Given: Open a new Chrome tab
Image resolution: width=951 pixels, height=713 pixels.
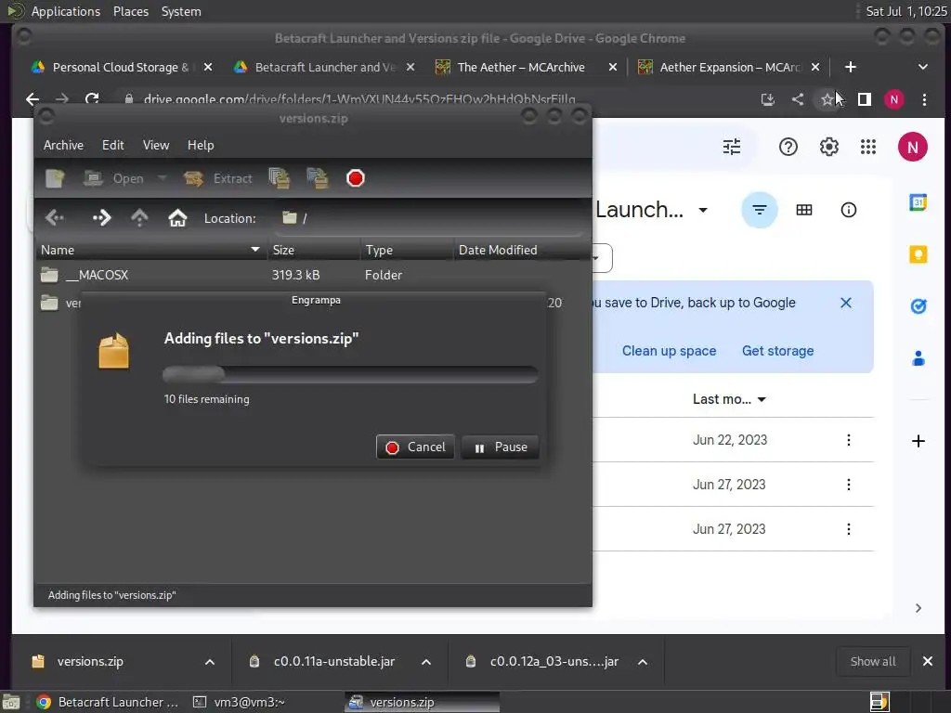Looking at the screenshot, I should point(851,67).
